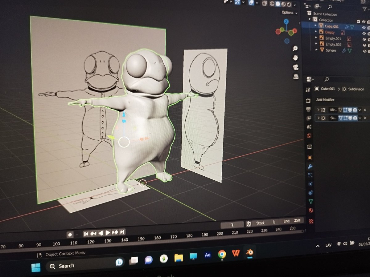Expand the Sphere tree item
Image resolution: width=370 pixels, height=277 pixels.
pyautogui.click(x=316, y=50)
